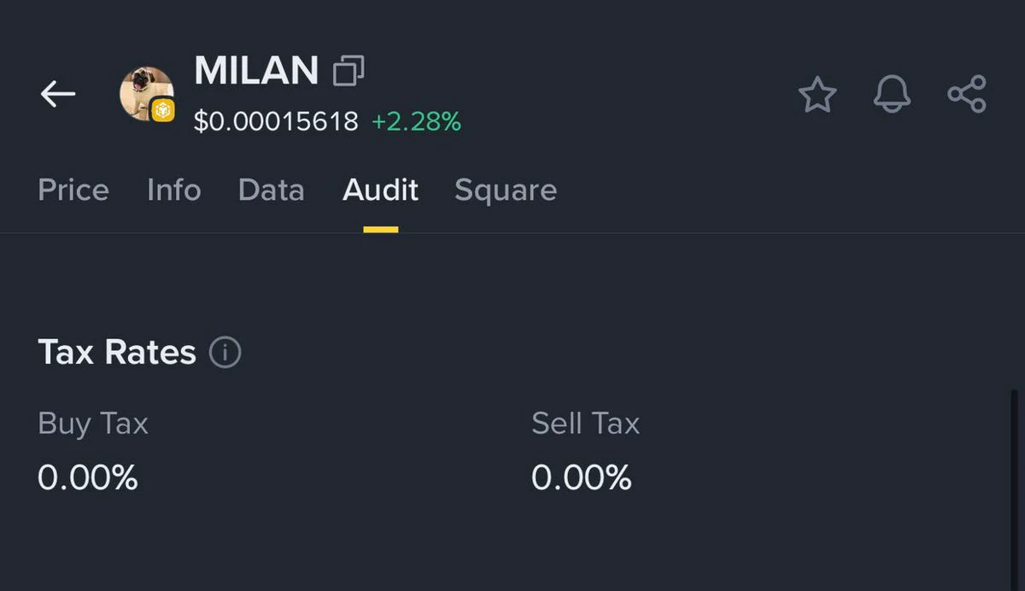Set a price alert with bell icon
The width and height of the screenshot is (1025, 591).
[x=892, y=95]
